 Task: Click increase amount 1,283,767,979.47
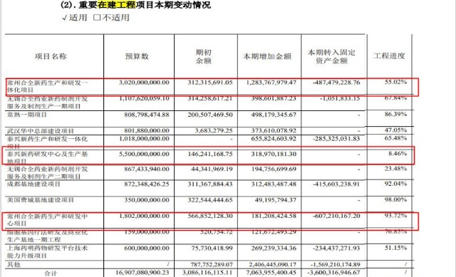271,83
